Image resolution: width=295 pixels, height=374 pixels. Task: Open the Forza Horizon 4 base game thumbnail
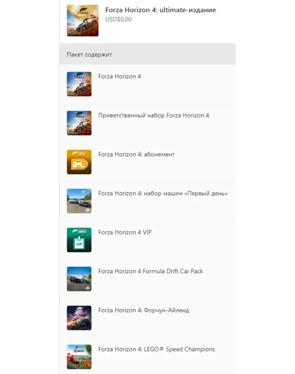tap(79, 84)
